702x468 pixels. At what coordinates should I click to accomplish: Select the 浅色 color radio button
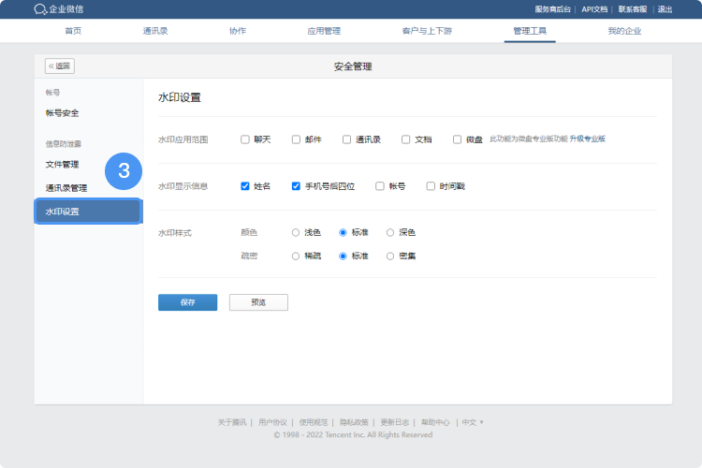(x=296, y=232)
